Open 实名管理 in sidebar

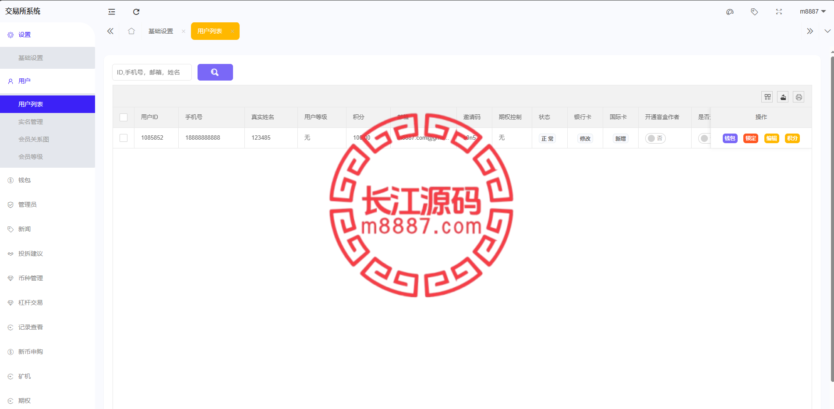47,122
